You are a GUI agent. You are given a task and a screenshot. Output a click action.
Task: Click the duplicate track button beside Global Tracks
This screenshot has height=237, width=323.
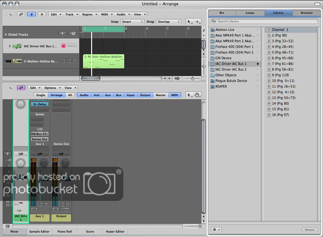click(x=73, y=34)
